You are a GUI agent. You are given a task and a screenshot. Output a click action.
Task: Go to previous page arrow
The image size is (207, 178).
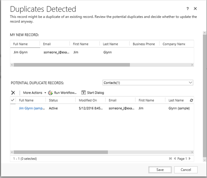point(175,158)
